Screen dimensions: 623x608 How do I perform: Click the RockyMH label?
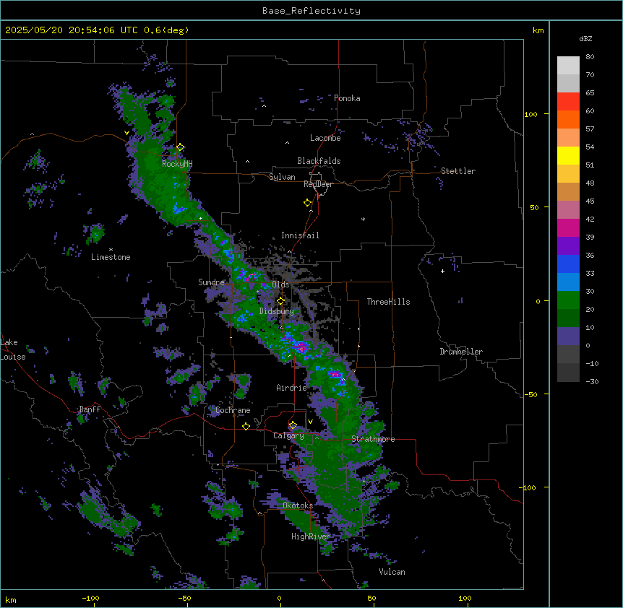pos(177,163)
